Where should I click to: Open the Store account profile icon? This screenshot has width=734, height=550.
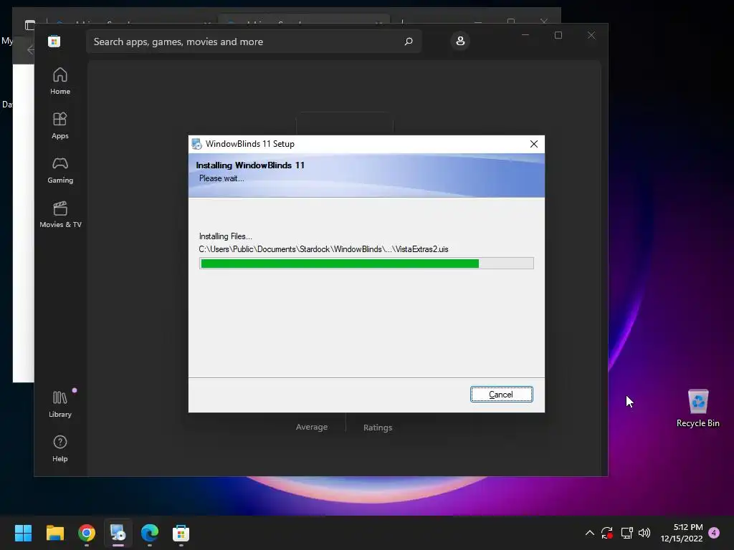tap(460, 41)
